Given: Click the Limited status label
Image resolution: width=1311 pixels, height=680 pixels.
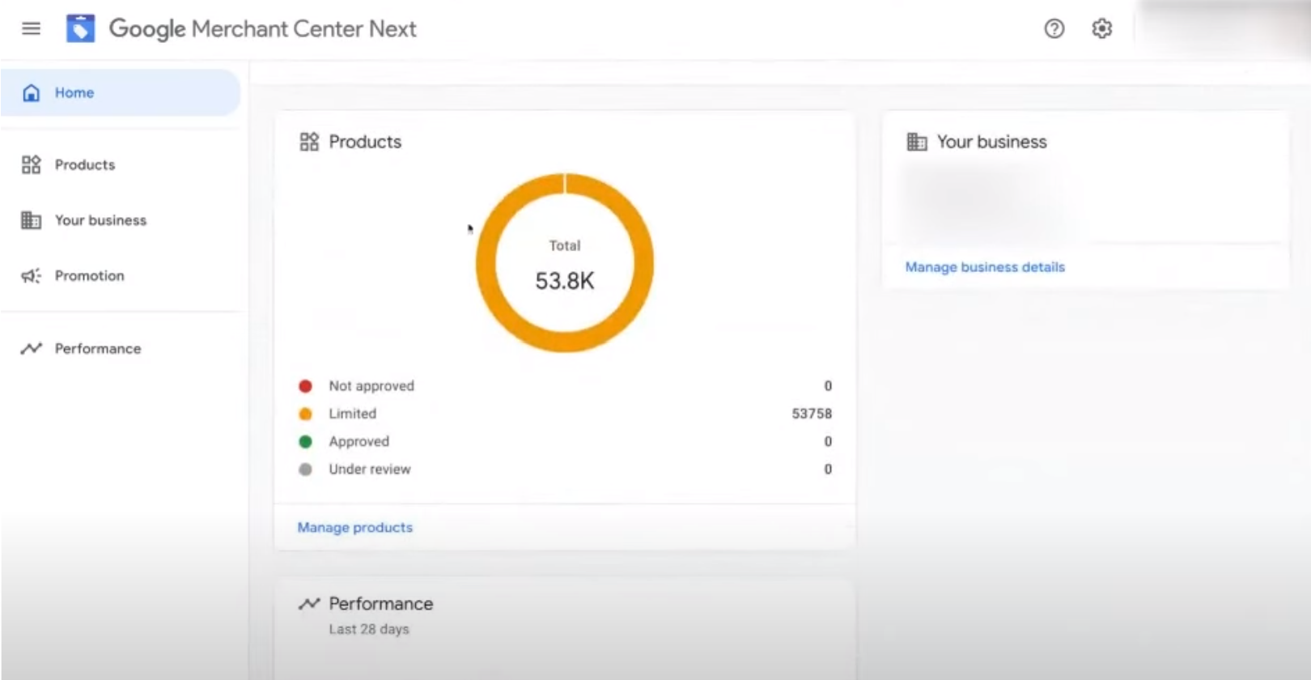Looking at the screenshot, I should click(353, 414).
